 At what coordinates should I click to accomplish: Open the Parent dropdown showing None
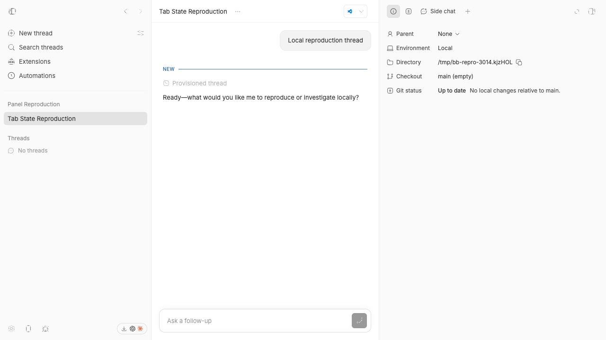point(449,34)
